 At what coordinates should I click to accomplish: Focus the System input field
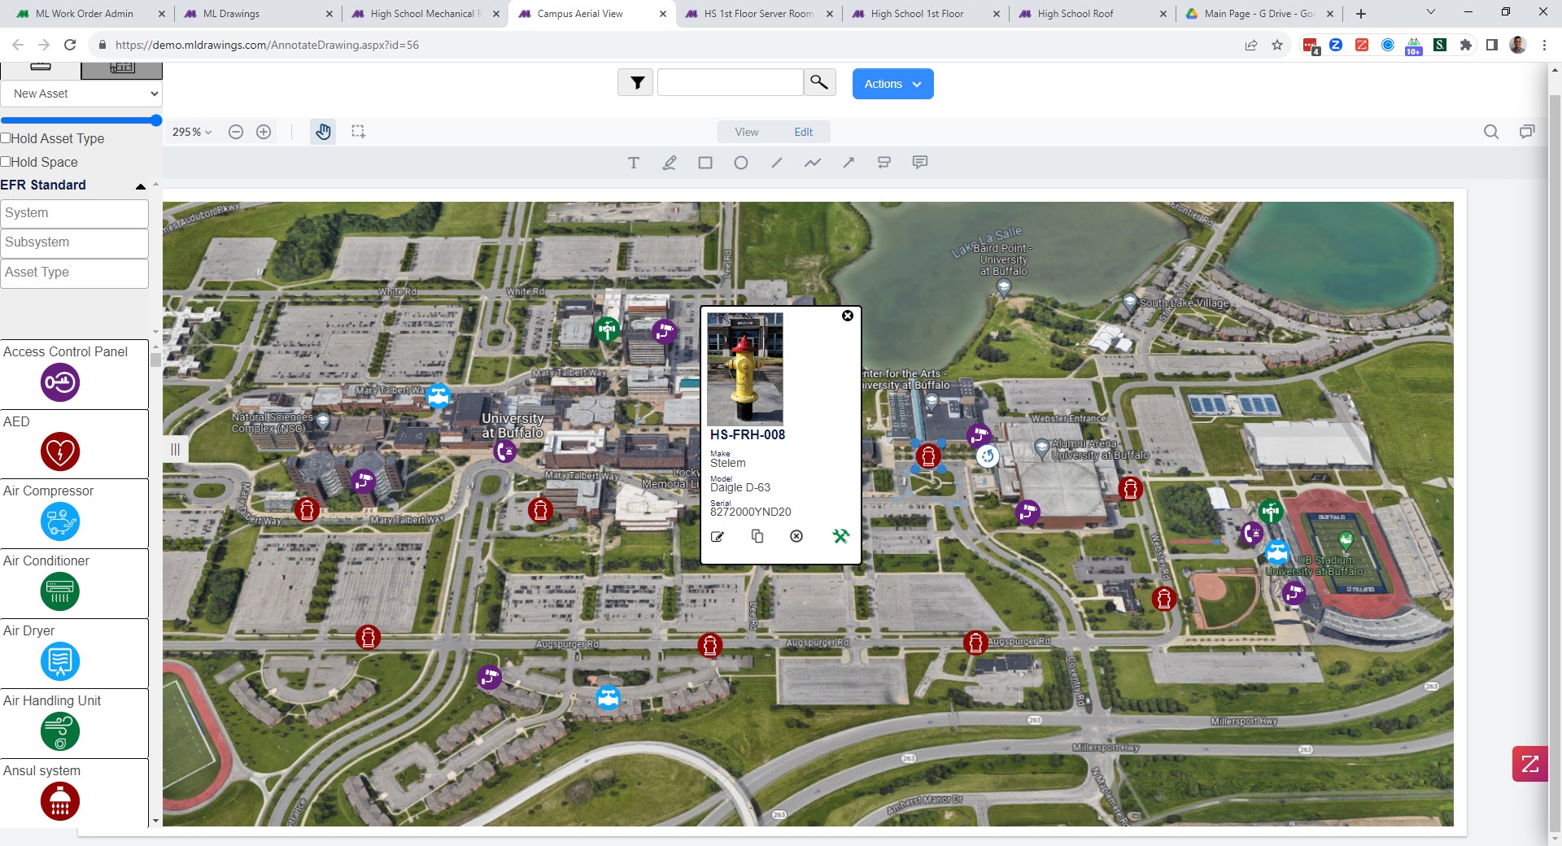[74, 213]
